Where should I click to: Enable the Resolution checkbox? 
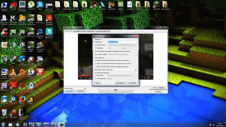click(x=96, y=48)
